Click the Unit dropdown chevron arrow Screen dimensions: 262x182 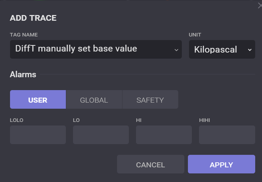pos(249,50)
